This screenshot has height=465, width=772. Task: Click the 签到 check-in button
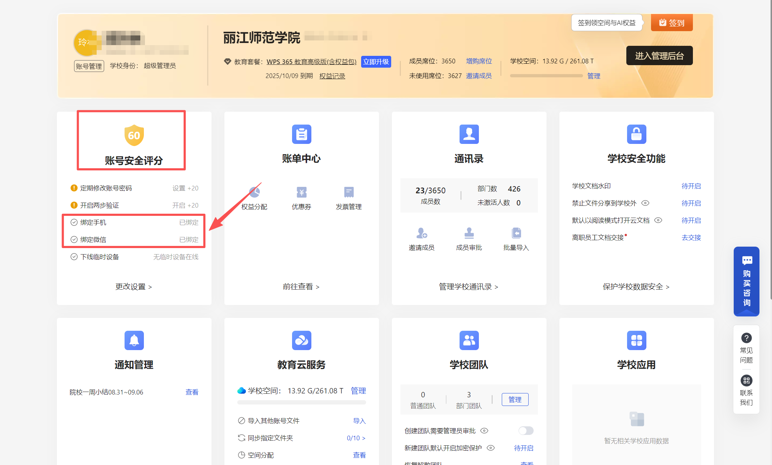pos(672,23)
